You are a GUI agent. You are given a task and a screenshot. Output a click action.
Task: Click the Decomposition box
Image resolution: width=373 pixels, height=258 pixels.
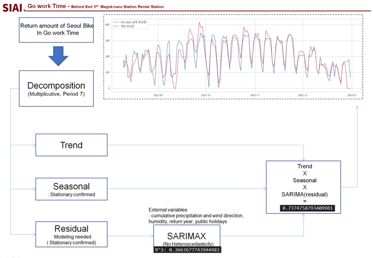(x=56, y=89)
